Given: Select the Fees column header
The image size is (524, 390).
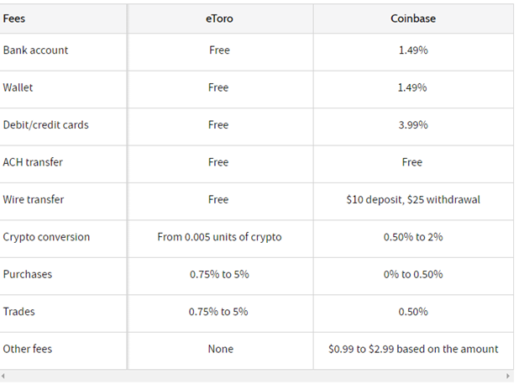Looking at the screenshot, I should pyautogui.click(x=14, y=18).
